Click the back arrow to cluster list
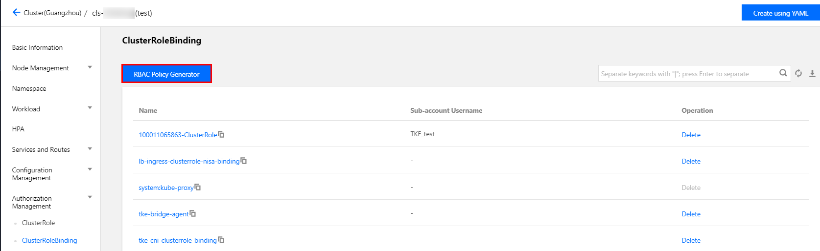Viewport: 820px width, 251px height. [16, 13]
